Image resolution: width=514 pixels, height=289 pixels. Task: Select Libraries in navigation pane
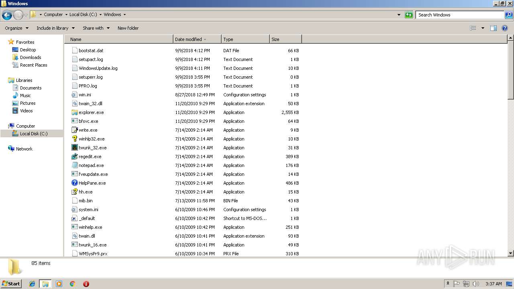click(x=24, y=80)
